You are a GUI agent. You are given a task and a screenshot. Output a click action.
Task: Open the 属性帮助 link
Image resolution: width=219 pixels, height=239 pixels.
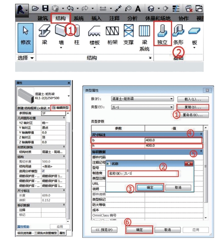[x=23, y=227]
